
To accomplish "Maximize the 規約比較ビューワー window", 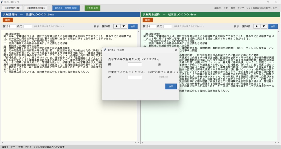I will [268, 2].
